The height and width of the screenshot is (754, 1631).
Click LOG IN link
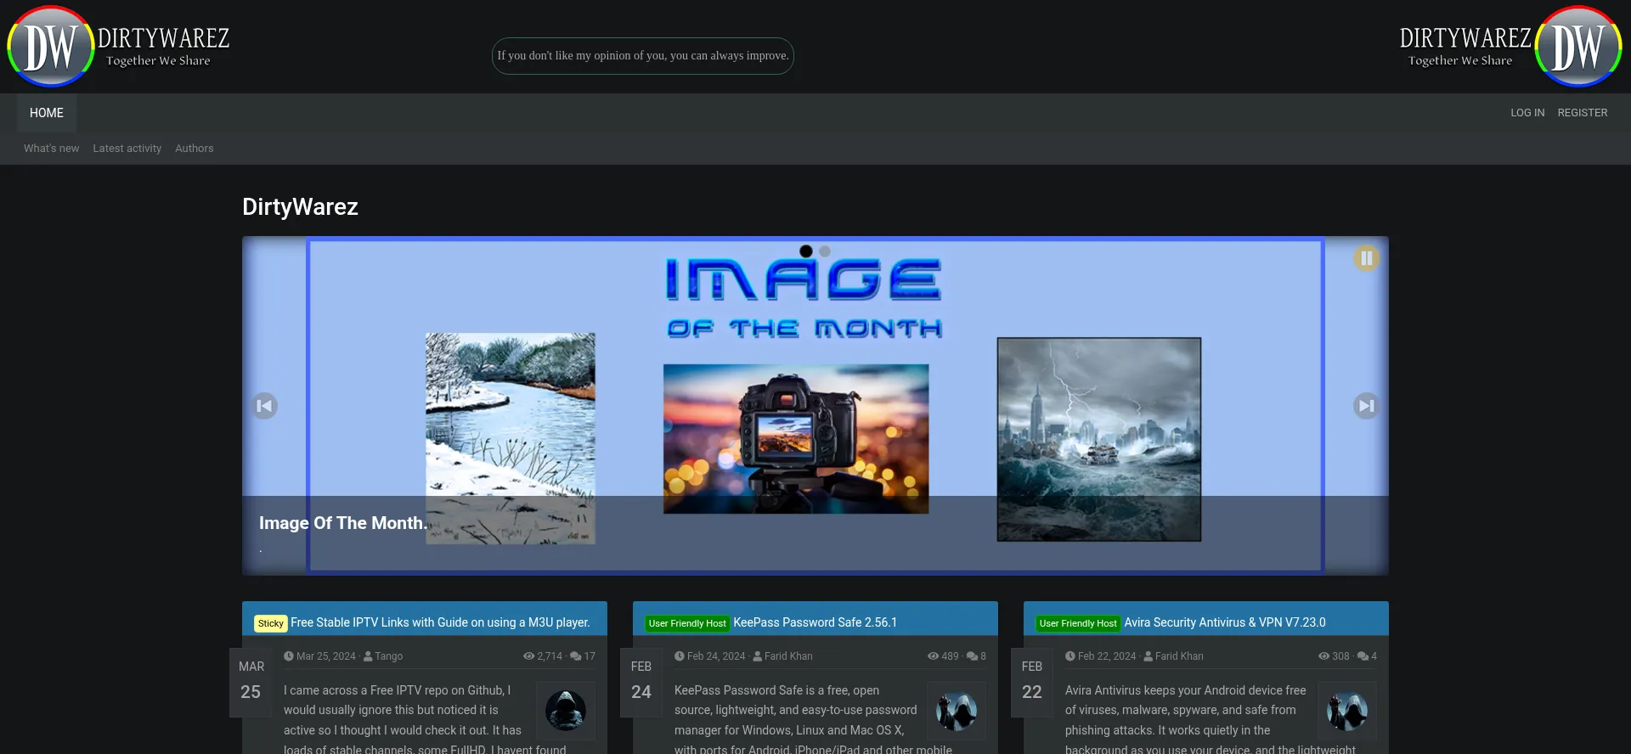point(1527,113)
